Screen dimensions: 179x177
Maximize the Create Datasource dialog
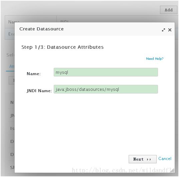point(163,30)
